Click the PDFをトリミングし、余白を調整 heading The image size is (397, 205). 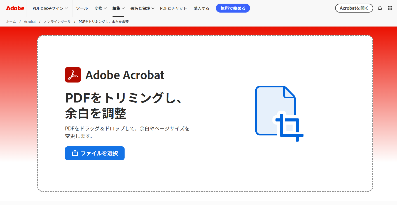tap(124, 106)
